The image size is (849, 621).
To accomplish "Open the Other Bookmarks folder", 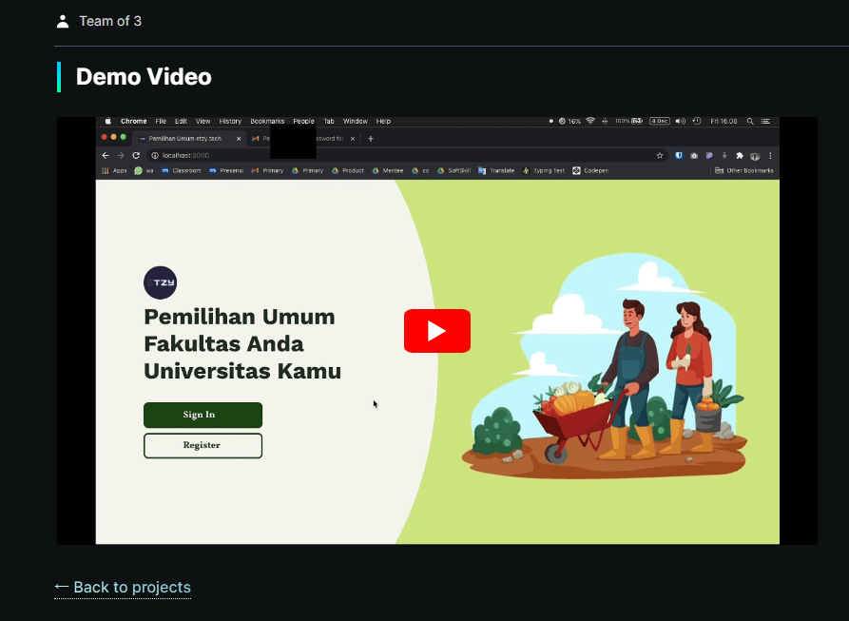I will pos(743,170).
